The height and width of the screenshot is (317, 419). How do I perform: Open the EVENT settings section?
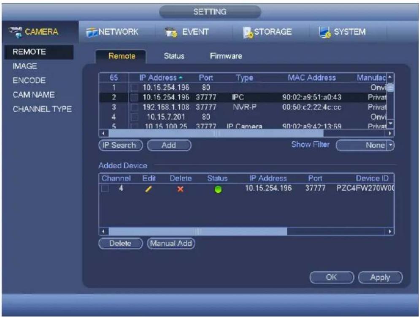coord(187,32)
